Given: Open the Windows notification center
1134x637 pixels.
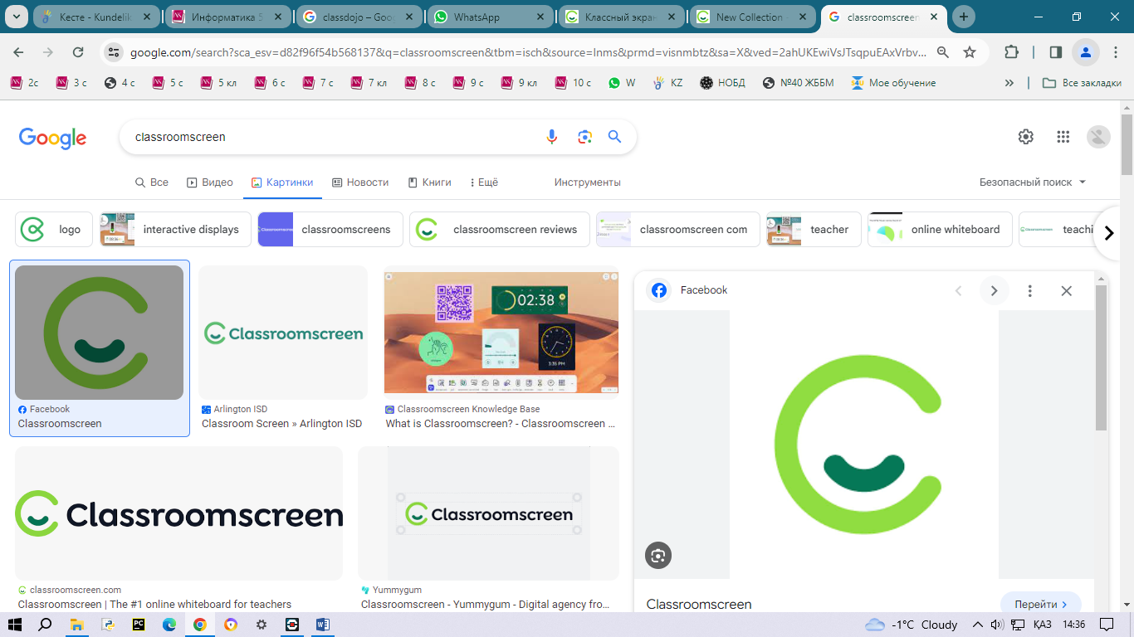Looking at the screenshot, I should pyautogui.click(x=1106, y=625).
